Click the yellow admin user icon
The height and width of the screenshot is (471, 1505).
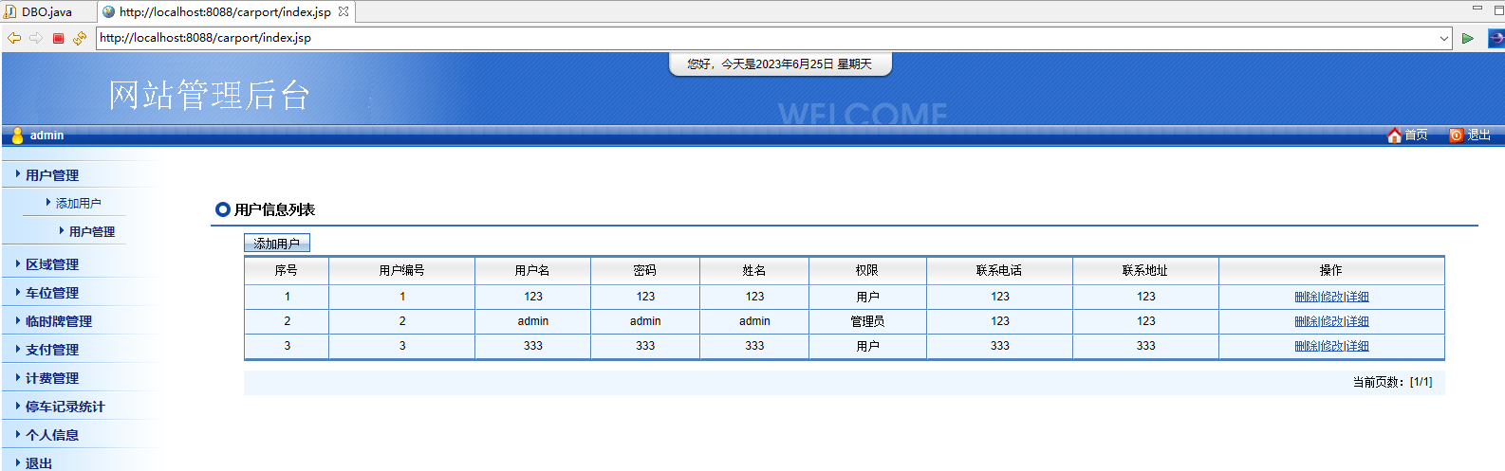coord(17,136)
